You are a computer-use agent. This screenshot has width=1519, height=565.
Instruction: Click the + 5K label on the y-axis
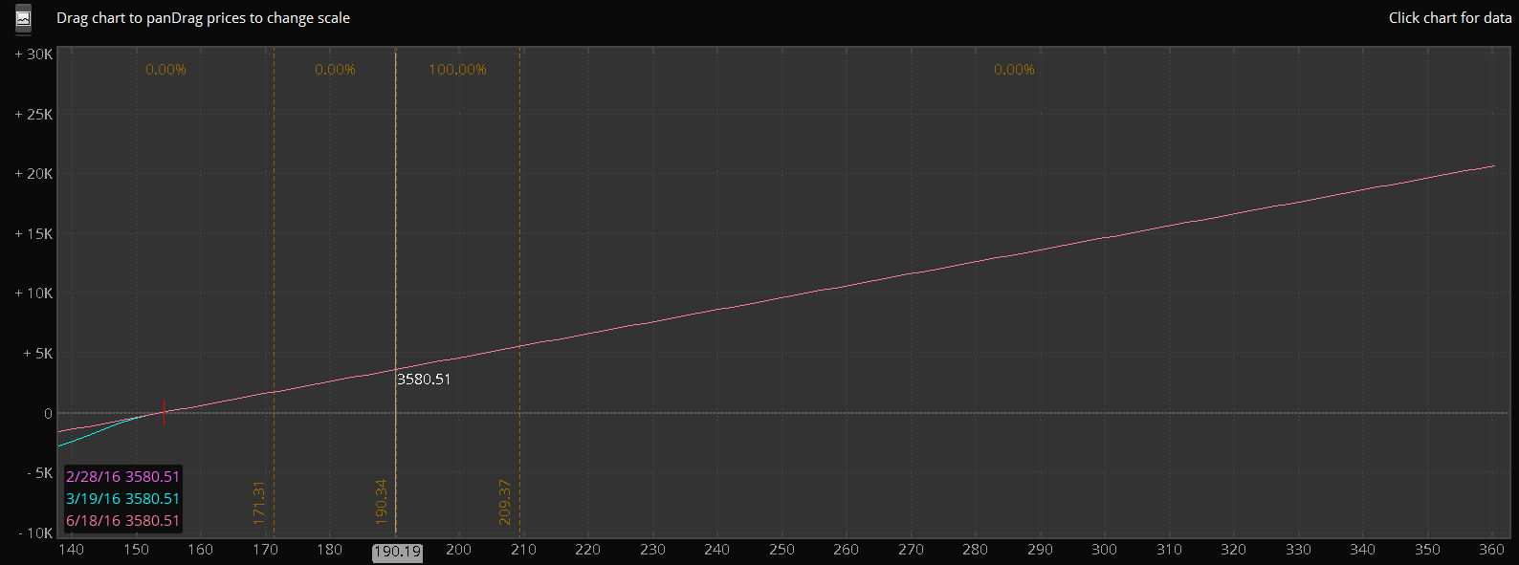[x=37, y=354]
